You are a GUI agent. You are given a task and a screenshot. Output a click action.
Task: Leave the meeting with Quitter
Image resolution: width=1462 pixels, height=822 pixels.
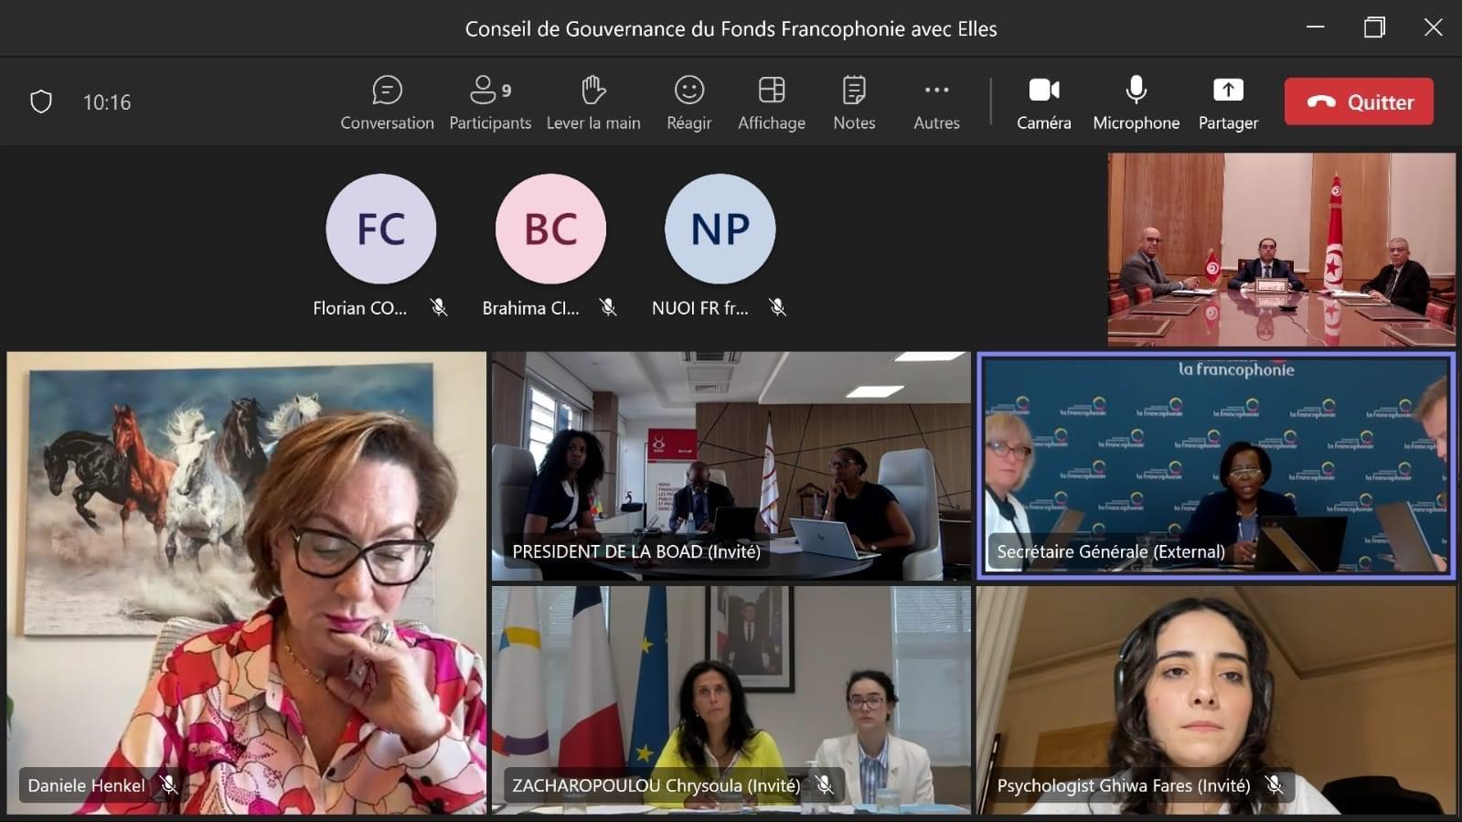[x=1359, y=101]
